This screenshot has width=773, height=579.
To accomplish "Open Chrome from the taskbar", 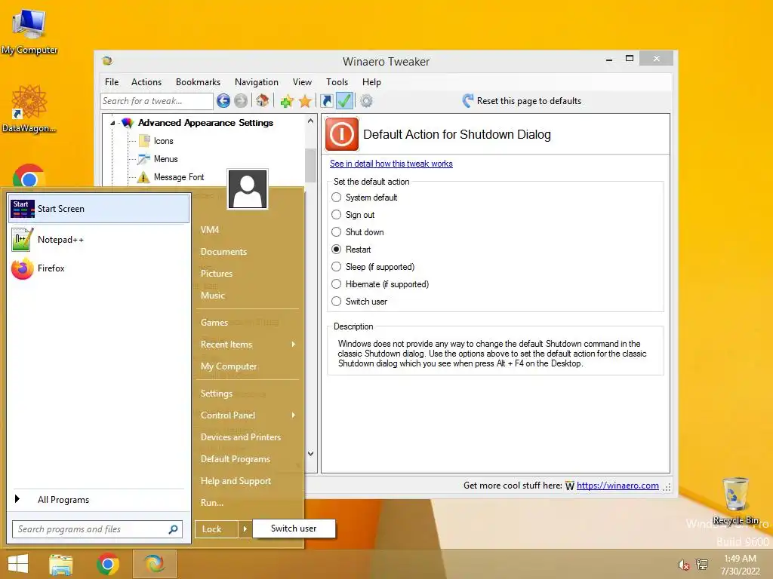I will pyautogui.click(x=107, y=564).
